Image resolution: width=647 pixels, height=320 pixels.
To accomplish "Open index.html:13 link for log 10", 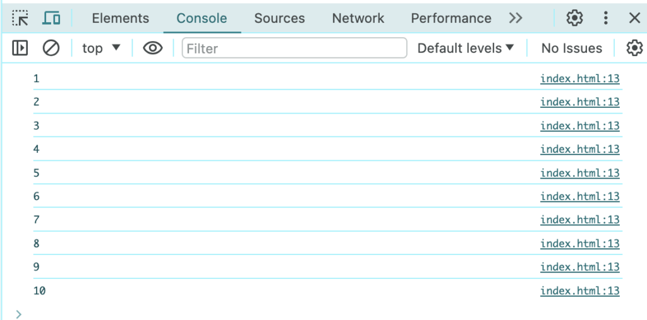I will coord(579,291).
